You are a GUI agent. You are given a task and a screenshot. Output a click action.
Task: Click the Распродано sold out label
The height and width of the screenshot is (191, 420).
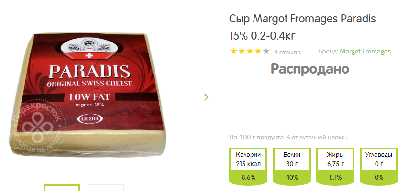tap(310, 69)
